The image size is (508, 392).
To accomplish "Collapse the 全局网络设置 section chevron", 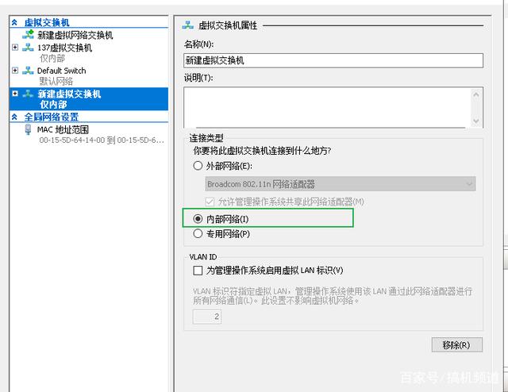I will [x=14, y=117].
